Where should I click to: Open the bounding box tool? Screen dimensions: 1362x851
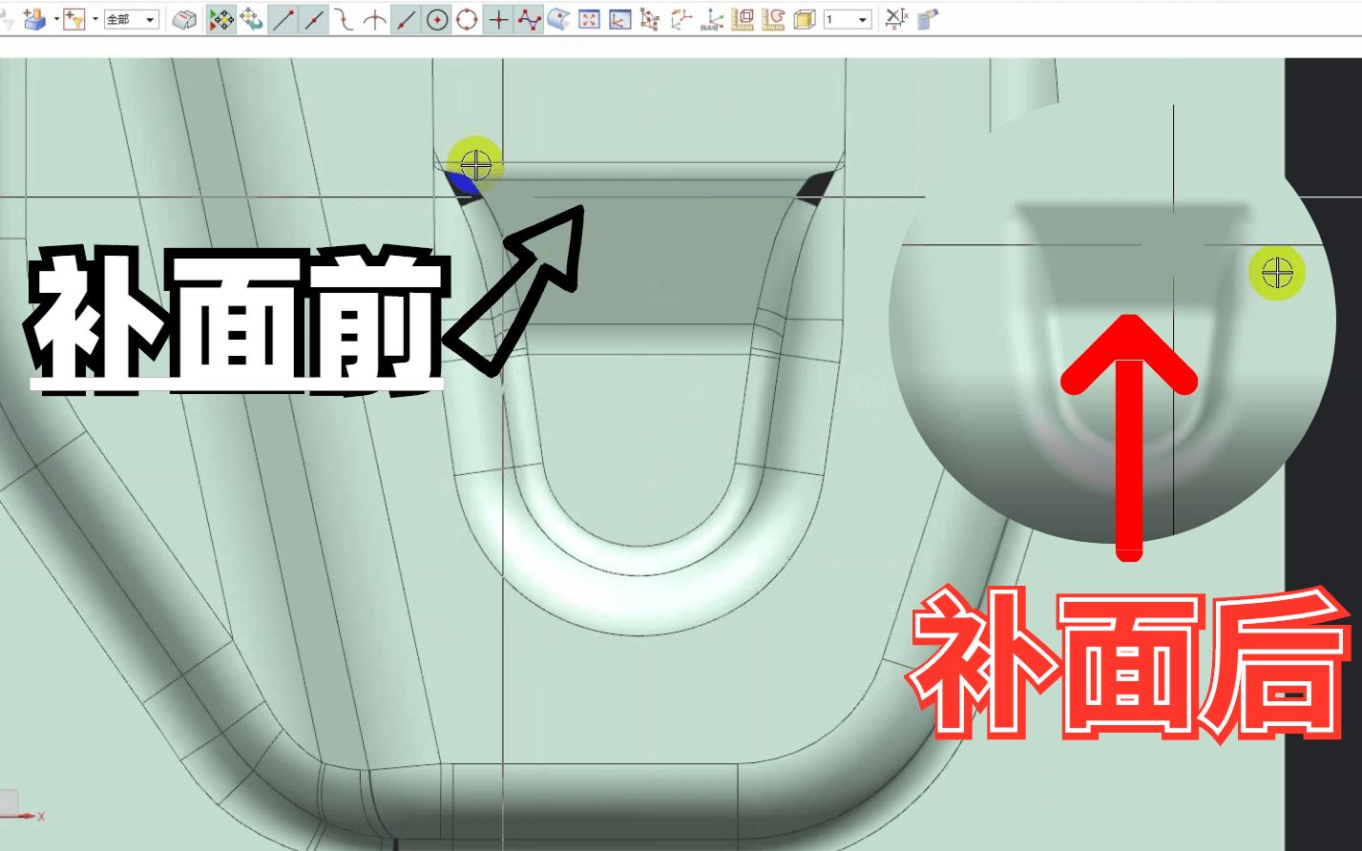803,18
